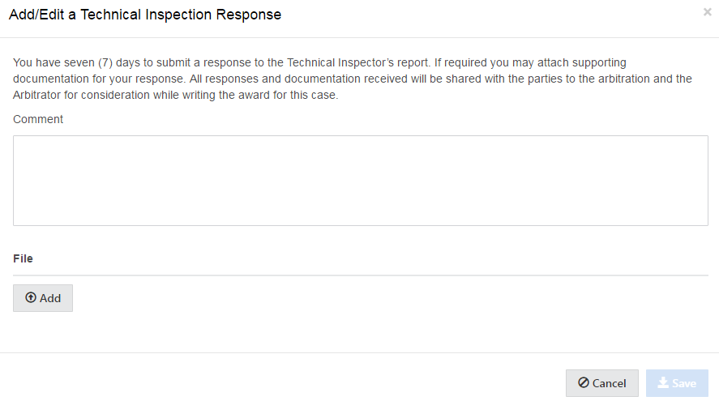Close the Technical Inspection Response dialog
Screen dimensions: 719x401
coord(707,12)
